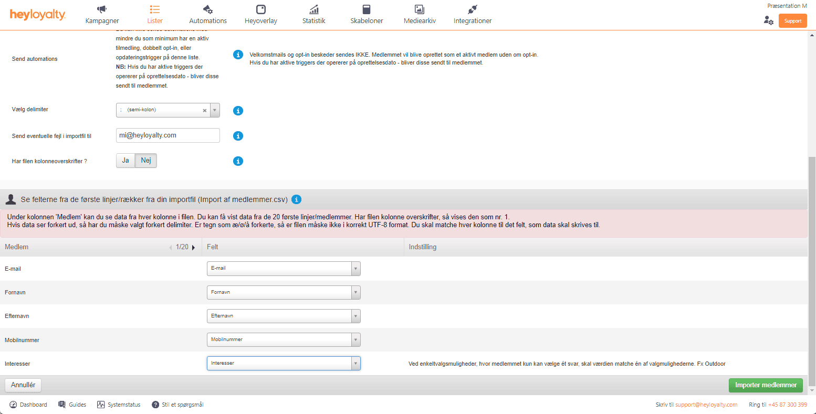The height and width of the screenshot is (414, 816).
Task: Open the delimiter selection dropdown
Action: point(215,110)
